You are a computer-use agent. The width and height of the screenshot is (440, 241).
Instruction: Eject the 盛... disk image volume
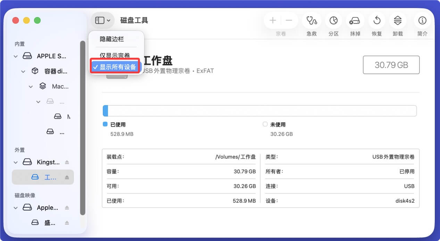click(x=67, y=223)
